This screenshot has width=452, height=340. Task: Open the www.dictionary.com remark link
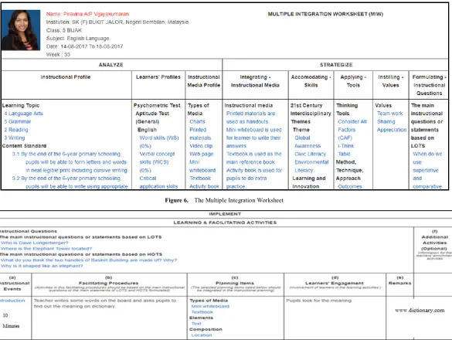[x=420, y=311]
